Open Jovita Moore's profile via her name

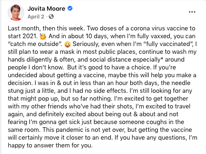46,9
